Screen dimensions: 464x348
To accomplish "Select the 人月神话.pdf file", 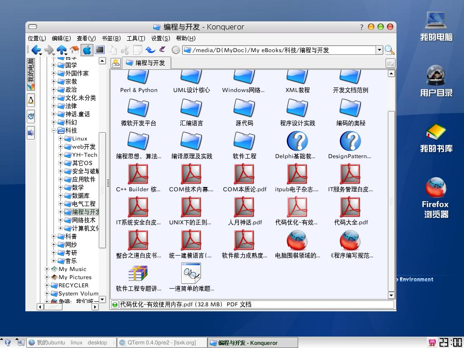I will point(244,212).
